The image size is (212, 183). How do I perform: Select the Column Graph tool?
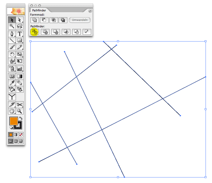point(20,69)
